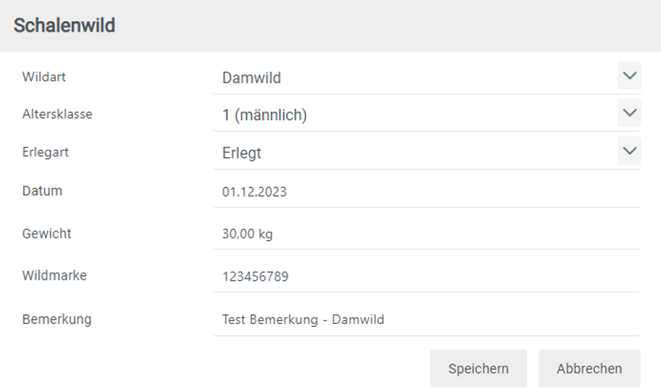Click into the Gewicht field showing 30,00 kg
Viewport: 661px width, 391px height.
(x=427, y=234)
